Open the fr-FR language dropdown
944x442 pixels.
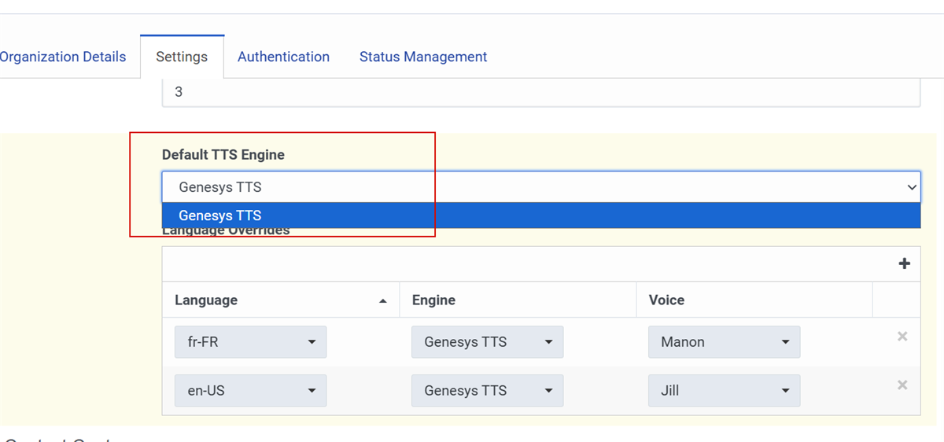click(x=250, y=342)
